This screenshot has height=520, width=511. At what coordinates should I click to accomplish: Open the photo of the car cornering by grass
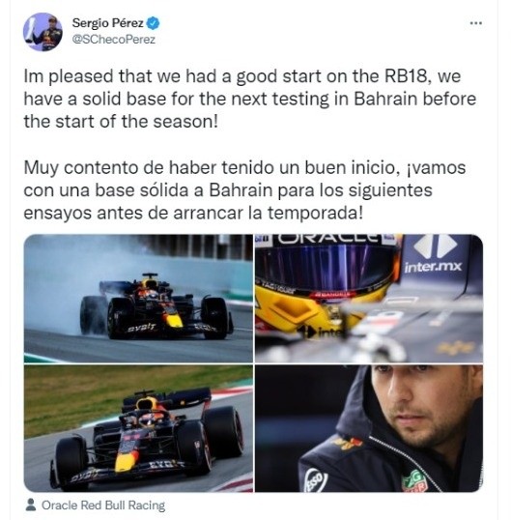click(138, 428)
